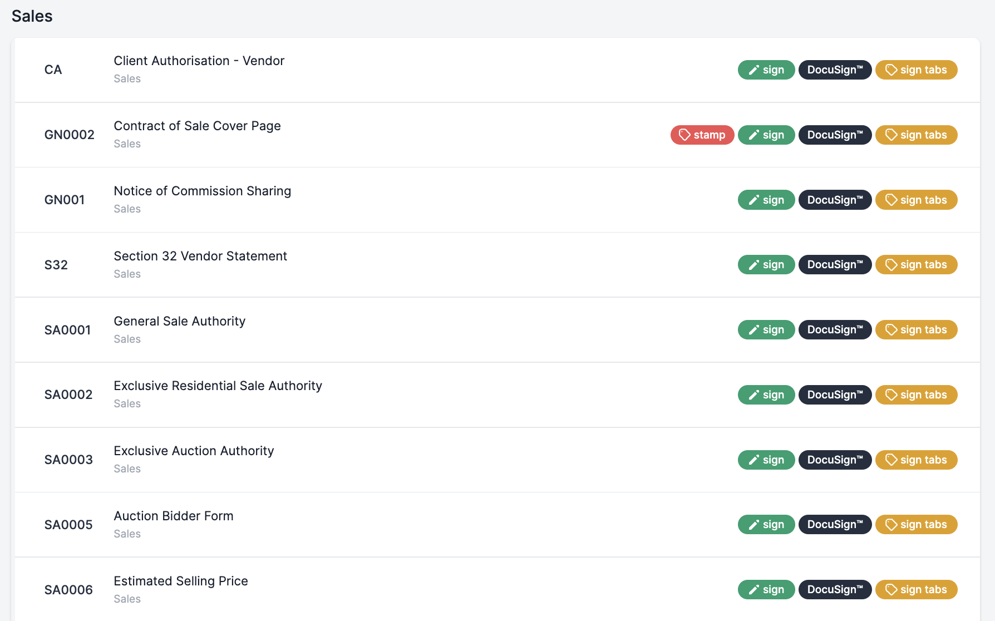Click DocuSign badge for Section 32 Vendor Statement
Image resolution: width=995 pixels, height=621 pixels.
point(835,264)
